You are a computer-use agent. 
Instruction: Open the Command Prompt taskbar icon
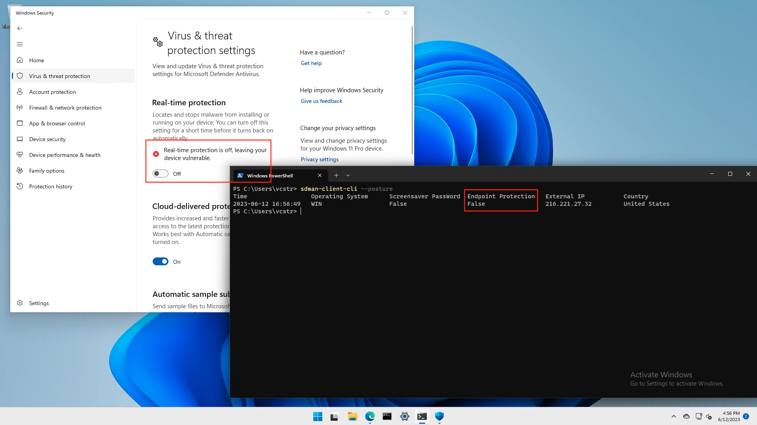pyautogui.click(x=387, y=416)
